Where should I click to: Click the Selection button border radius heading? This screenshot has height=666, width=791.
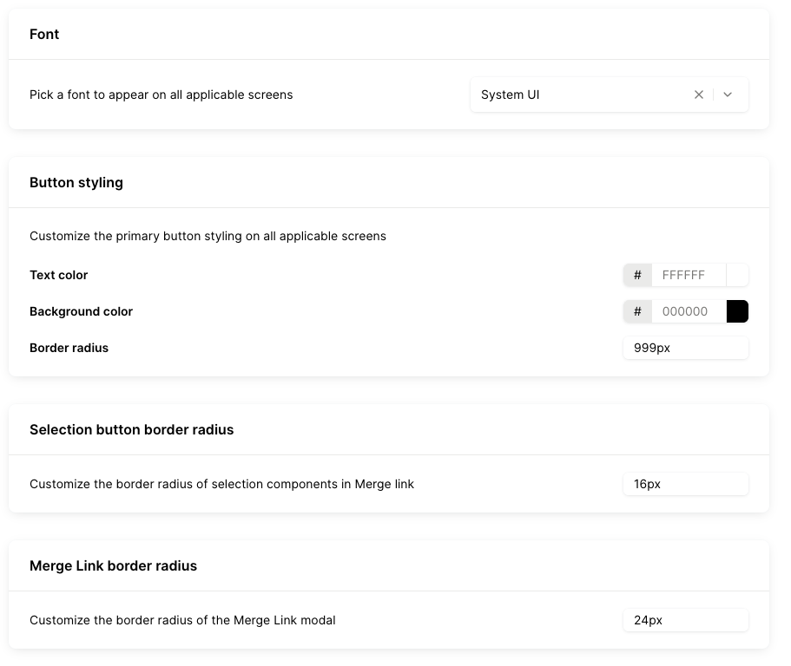point(131,429)
